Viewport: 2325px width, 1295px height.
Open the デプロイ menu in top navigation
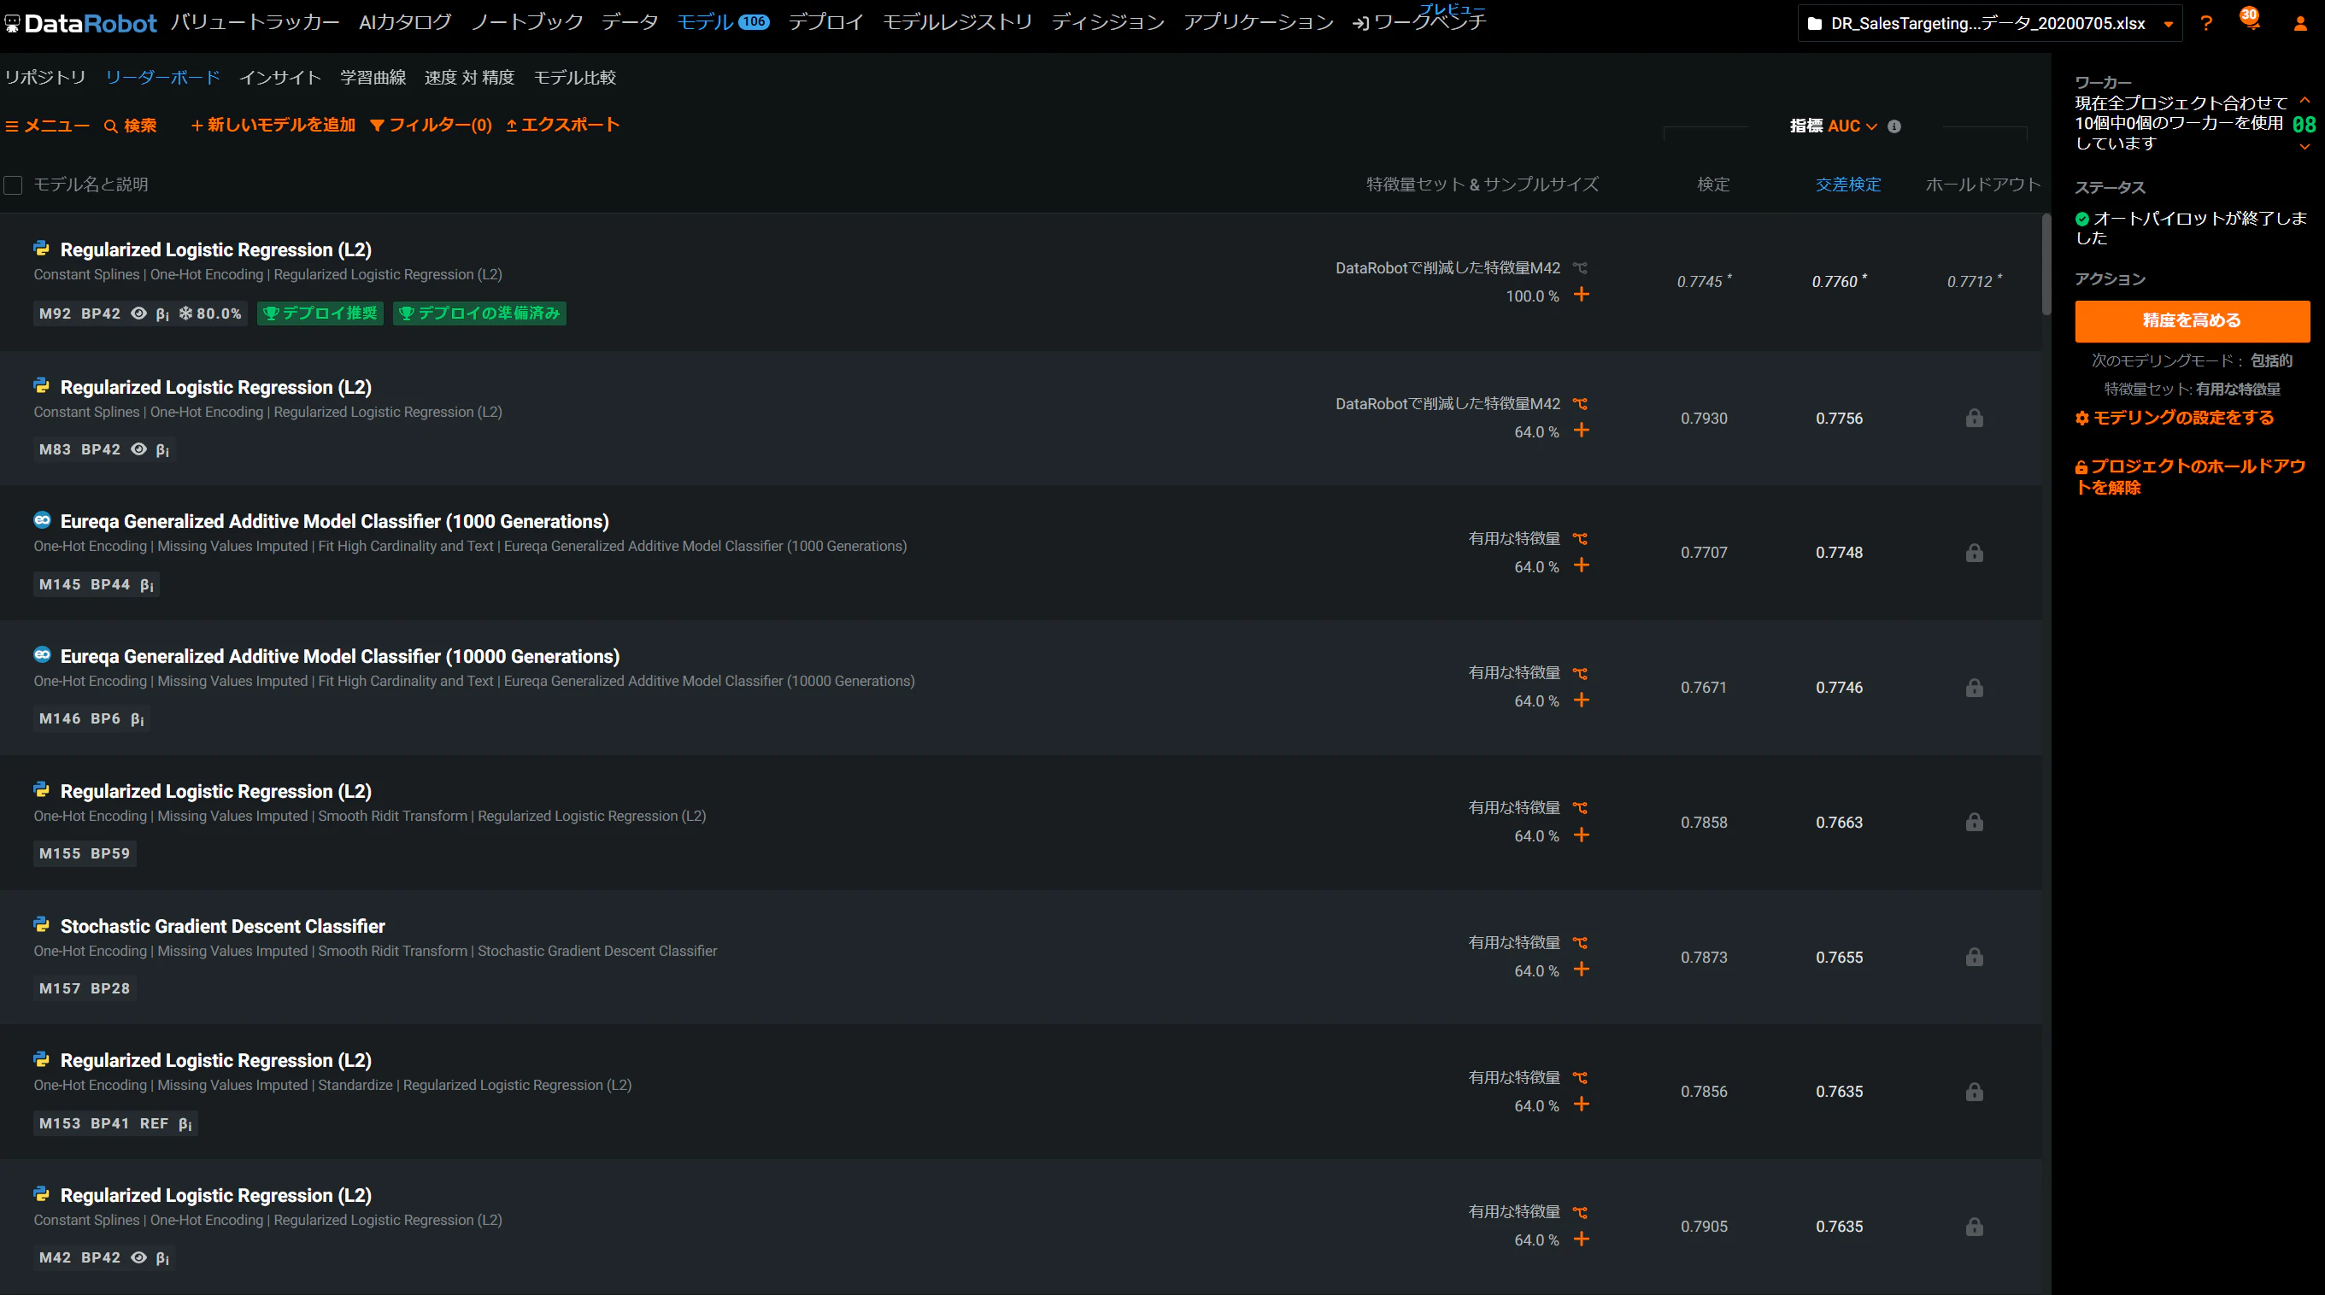coord(825,22)
